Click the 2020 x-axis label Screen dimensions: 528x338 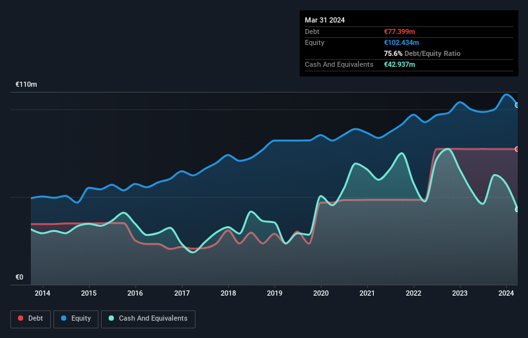tap(321, 293)
